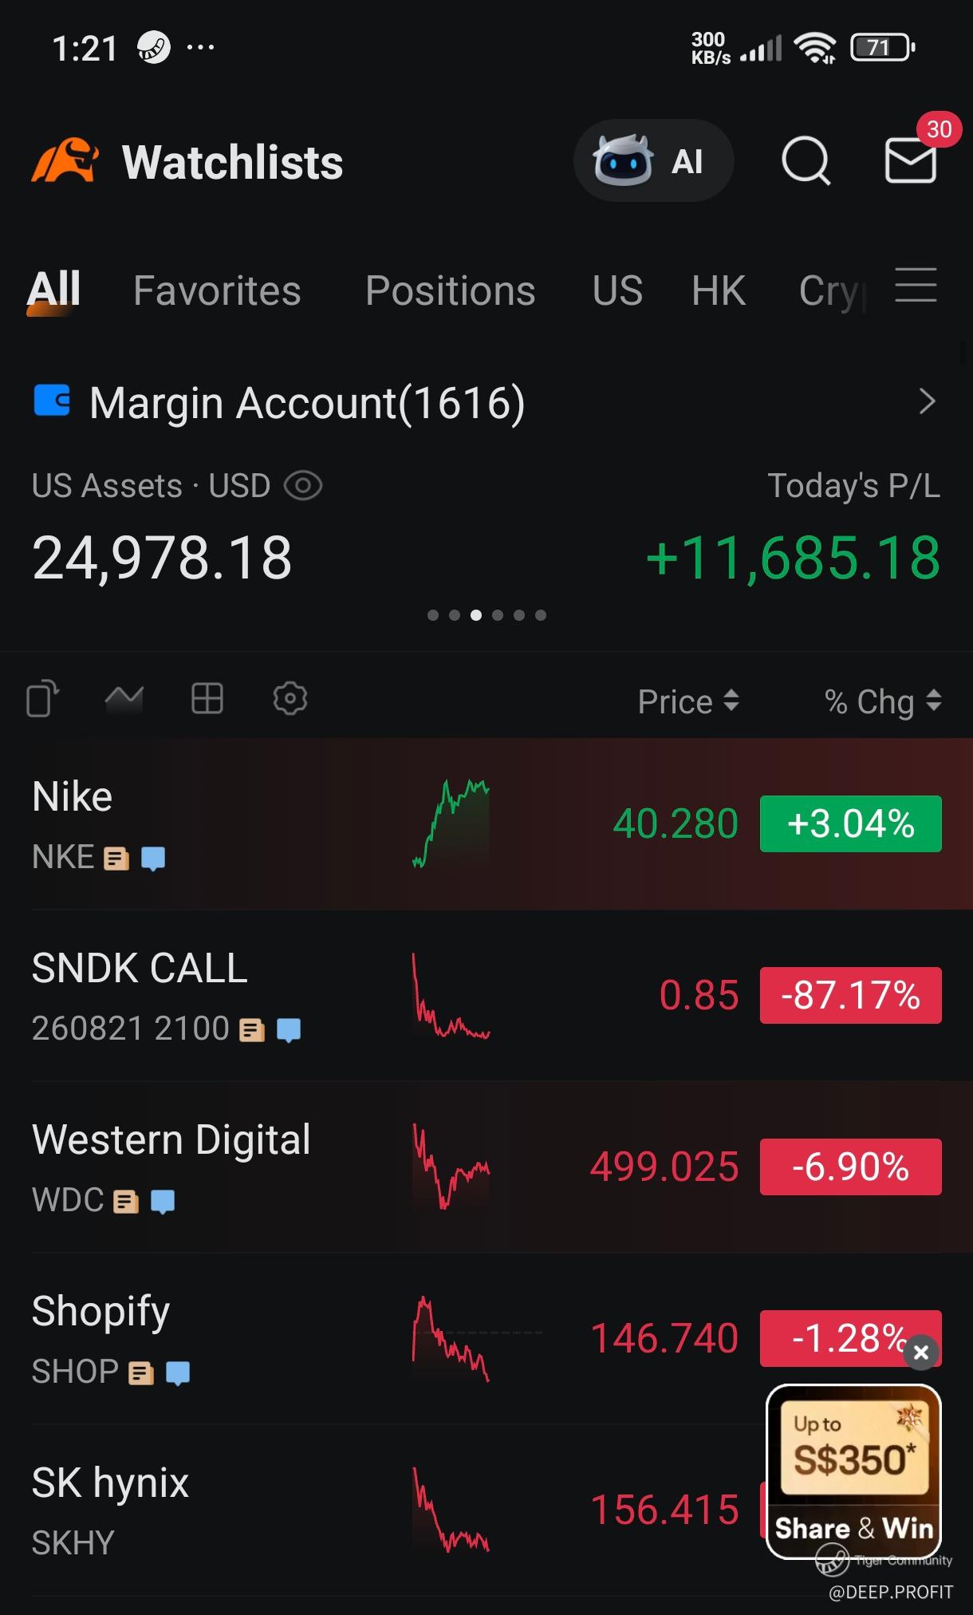The image size is (973, 1615).
Task: Click the Tiger bull logo
Action: (x=65, y=161)
